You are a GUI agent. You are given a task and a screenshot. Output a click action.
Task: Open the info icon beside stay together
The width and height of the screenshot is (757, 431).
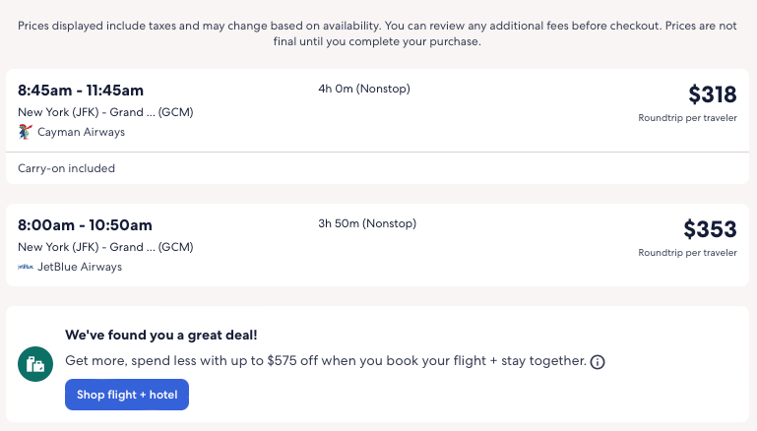tap(598, 362)
